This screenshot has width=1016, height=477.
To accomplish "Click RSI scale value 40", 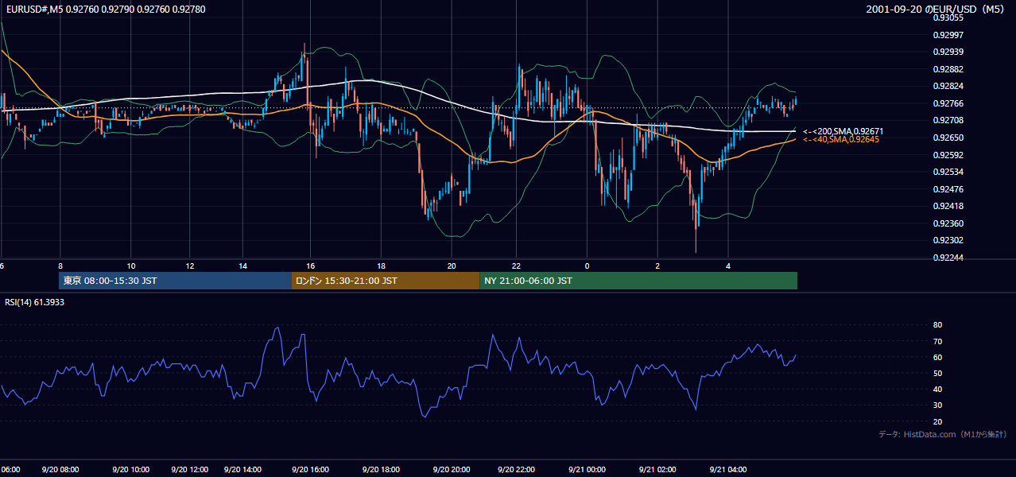I will (x=937, y=390).
